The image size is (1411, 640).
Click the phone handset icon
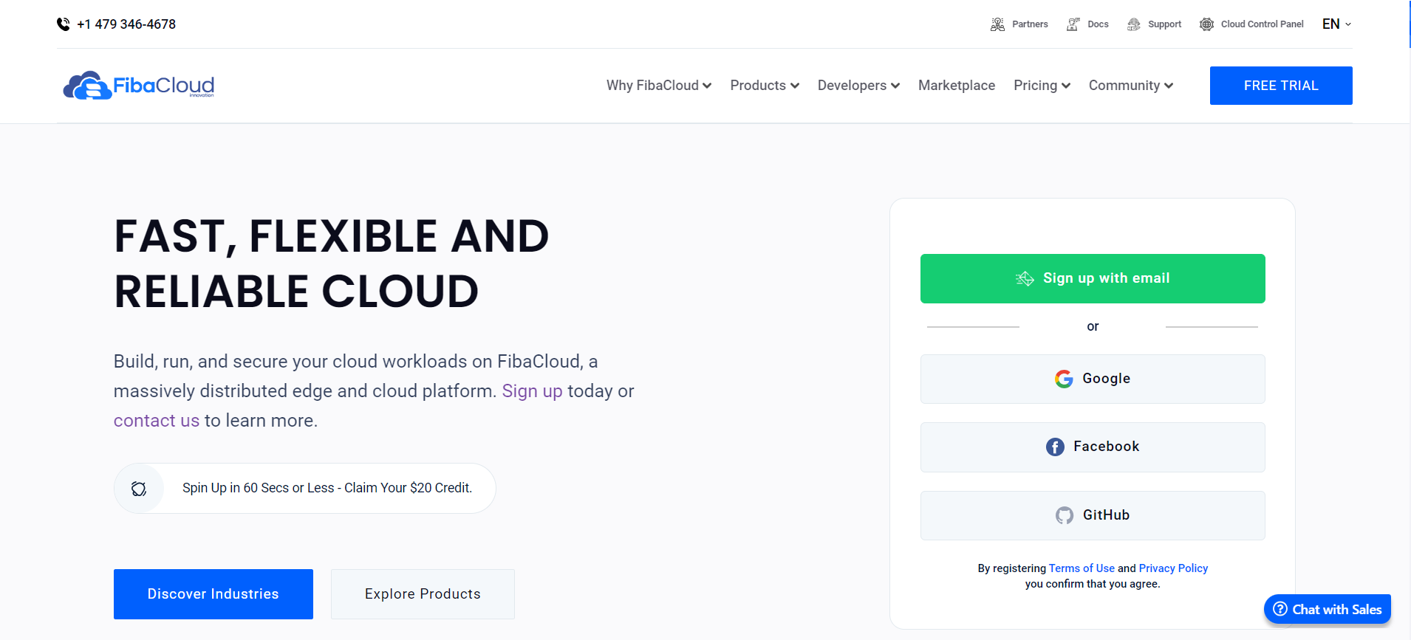(64, 24)
